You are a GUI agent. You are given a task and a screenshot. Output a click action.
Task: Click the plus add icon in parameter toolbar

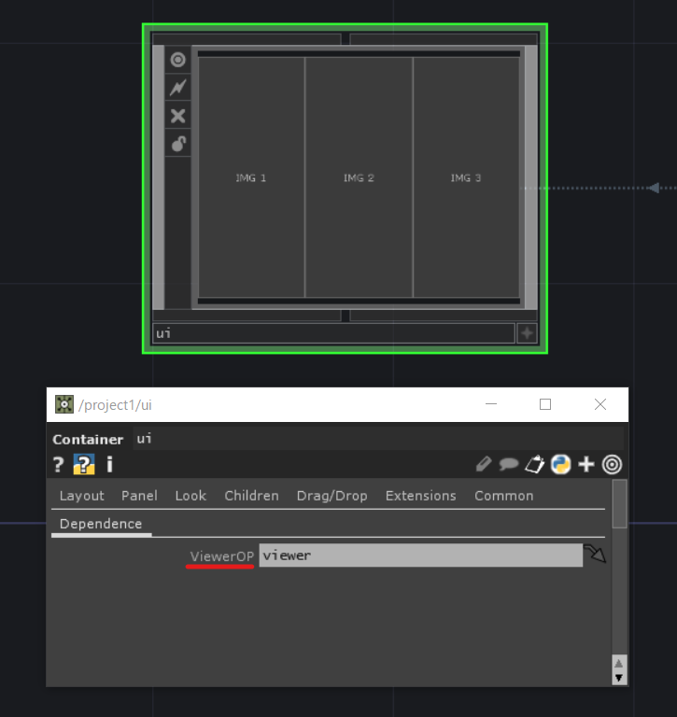pos(586,464)
